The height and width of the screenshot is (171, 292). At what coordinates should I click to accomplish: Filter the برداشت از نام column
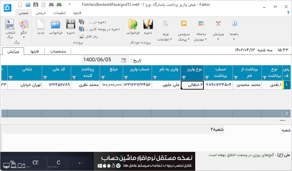pyautogui.click(x=235, y=78)
